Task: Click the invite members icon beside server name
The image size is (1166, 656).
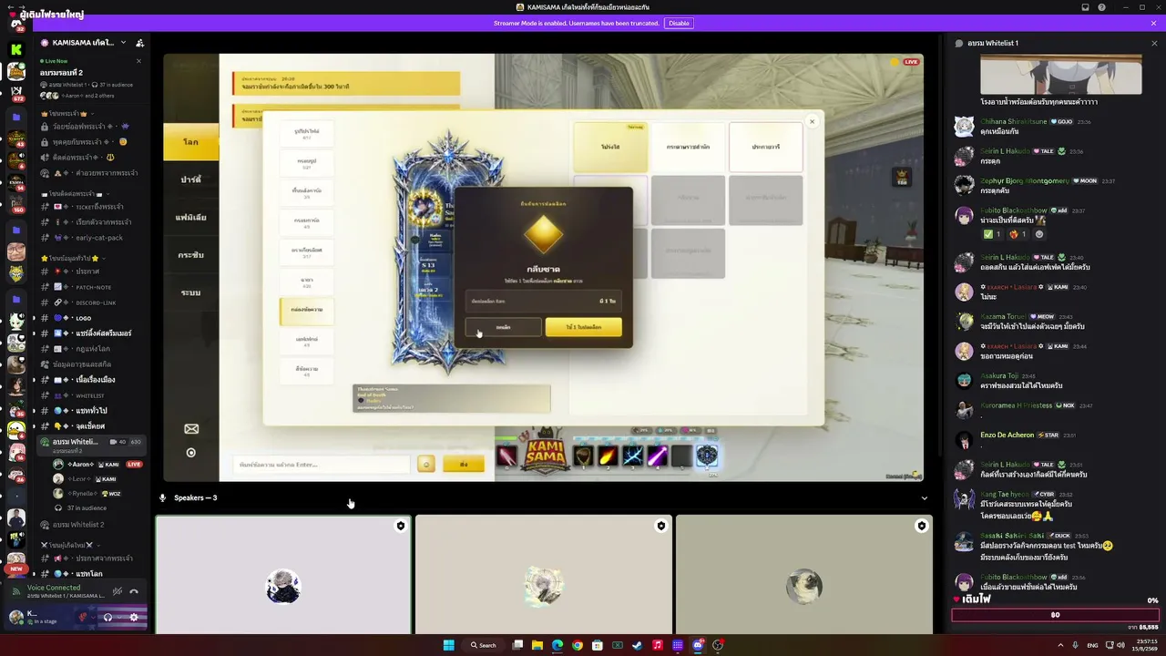Action: coord(139,43)
